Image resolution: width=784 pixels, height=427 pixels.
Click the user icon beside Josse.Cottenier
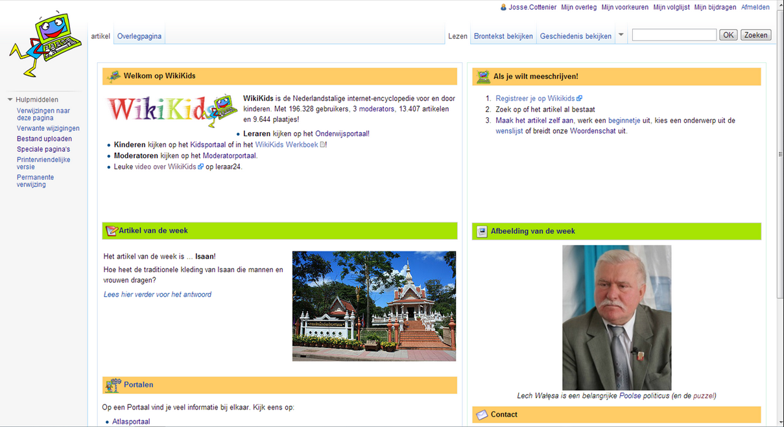click(503, 7)
